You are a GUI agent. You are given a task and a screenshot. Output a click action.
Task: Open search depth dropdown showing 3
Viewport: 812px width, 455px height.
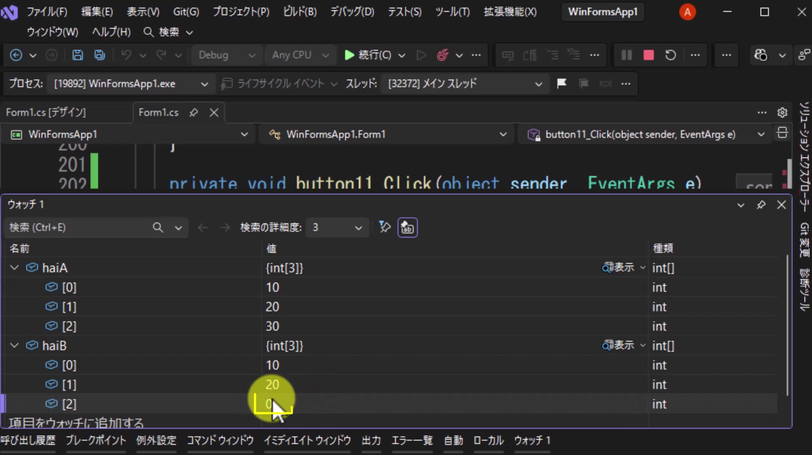(337, 227)
